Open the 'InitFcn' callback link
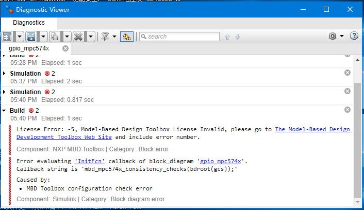Screen dimensions: 364x210 point(90,161)
